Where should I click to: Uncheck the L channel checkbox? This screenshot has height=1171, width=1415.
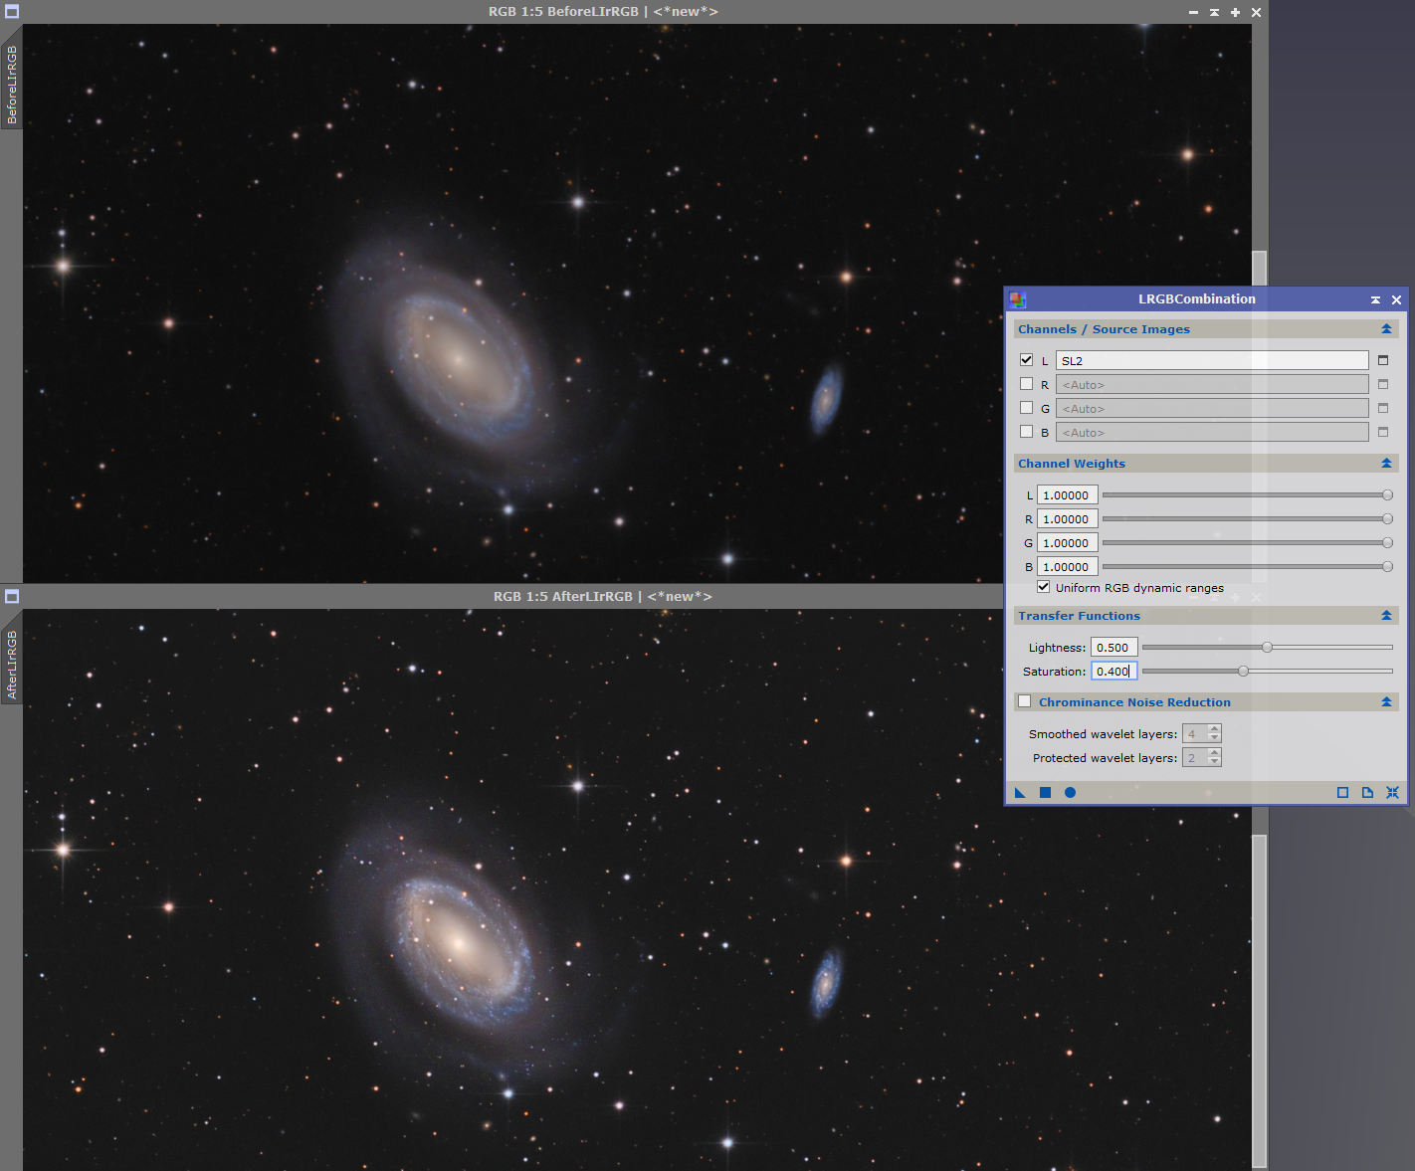(1026, 360)
